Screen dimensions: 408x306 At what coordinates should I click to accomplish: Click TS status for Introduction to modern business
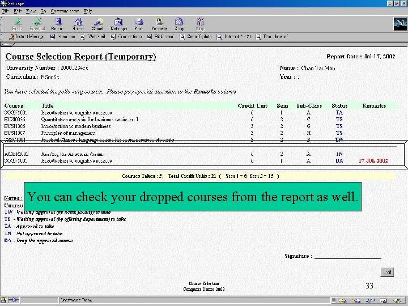tap(339, 126)
